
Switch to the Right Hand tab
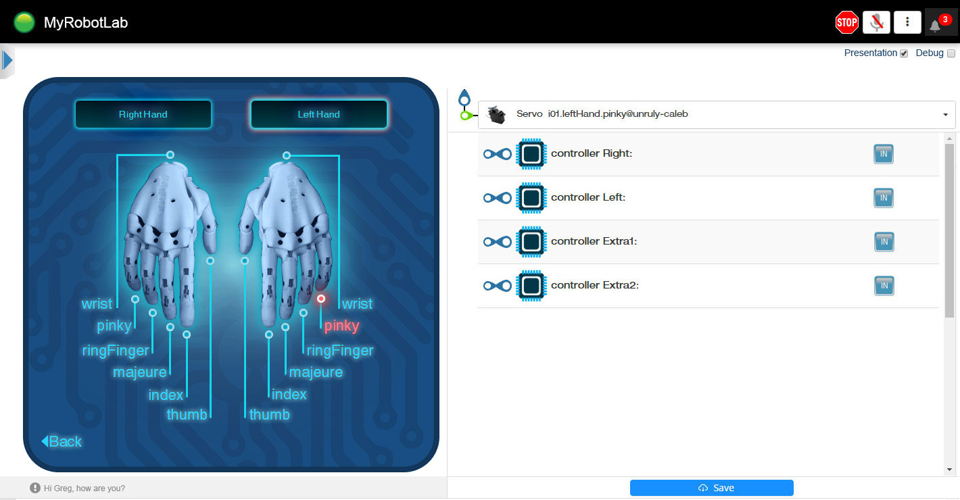[x=143, y=114]
